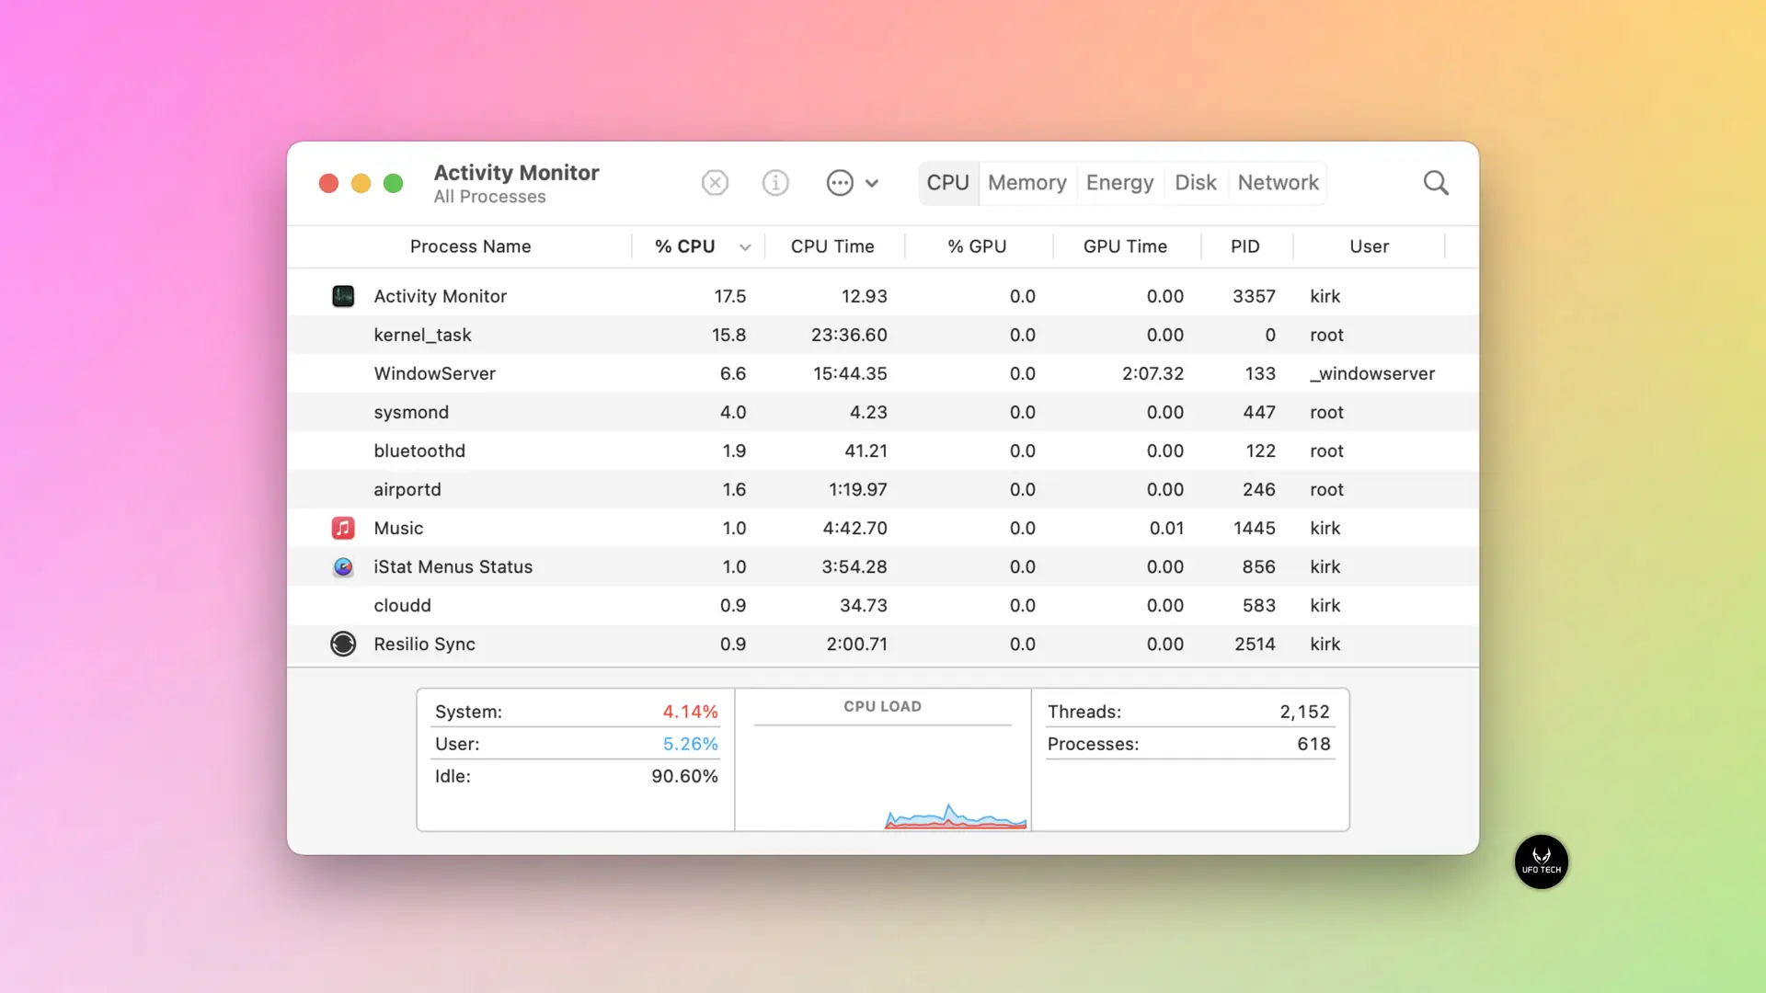Click the _windowserver user entry
Image resolution: width=1766 pixels, height=993 pixels.
(1372, 373)
